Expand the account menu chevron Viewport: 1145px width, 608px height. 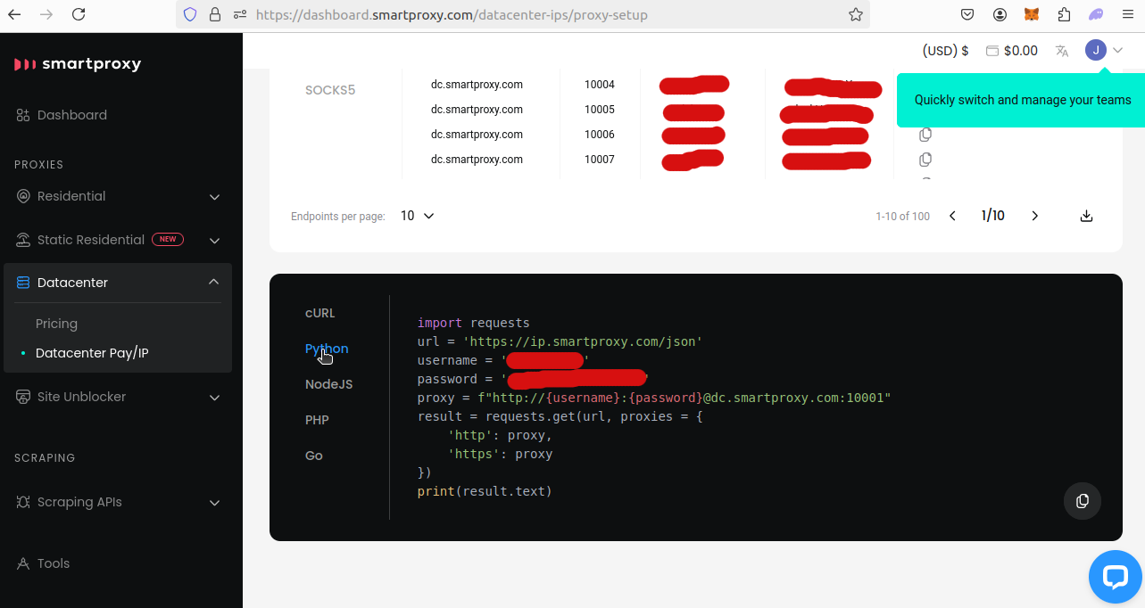1117,50
